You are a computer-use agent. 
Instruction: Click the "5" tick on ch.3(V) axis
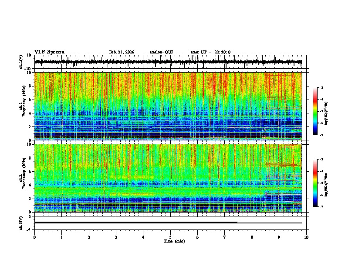pyautogui.click(x=30, y=216)
